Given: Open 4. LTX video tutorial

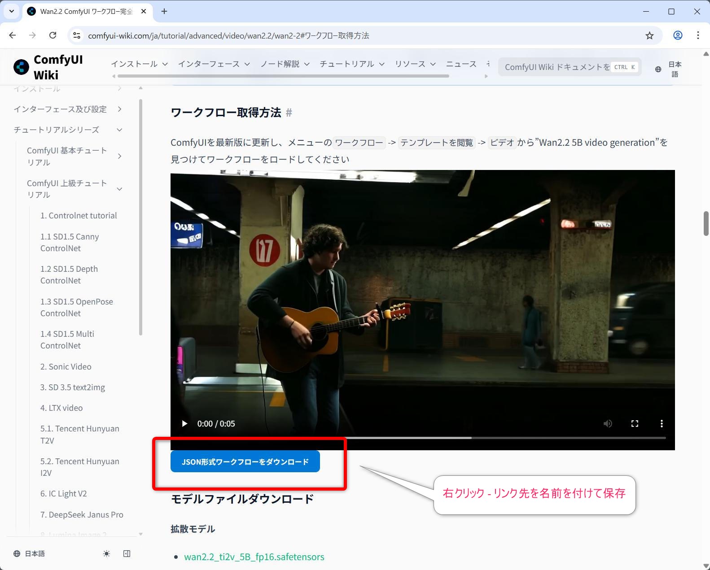Looking at the screenshot, I should pyautogui.click(x=61, y=408).
